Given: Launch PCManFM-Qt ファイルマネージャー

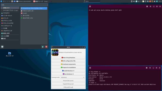Looking at the screenshot, I should (x=34, y=8).
